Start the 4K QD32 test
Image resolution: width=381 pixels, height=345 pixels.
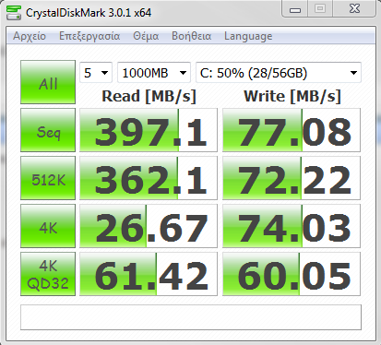[x=48, y=274]
